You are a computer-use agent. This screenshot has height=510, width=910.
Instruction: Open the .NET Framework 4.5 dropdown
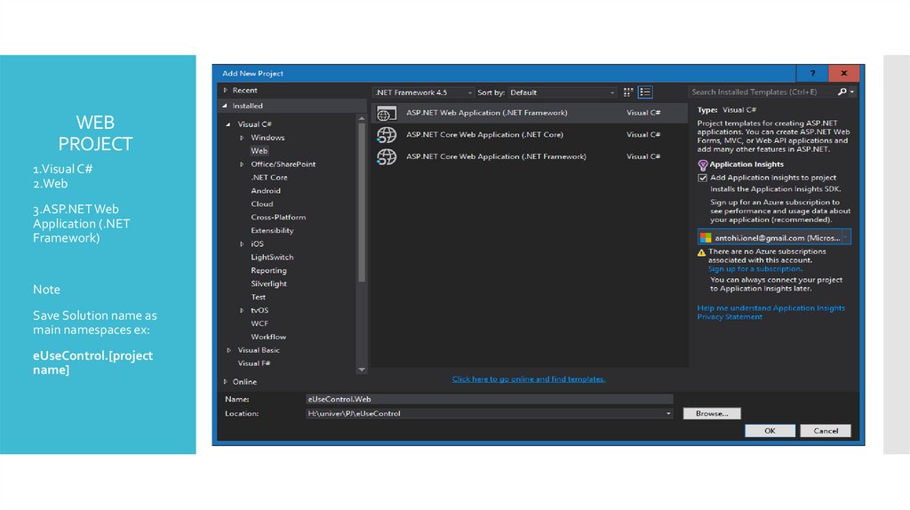pyautogui.click(x=424, y=92)
